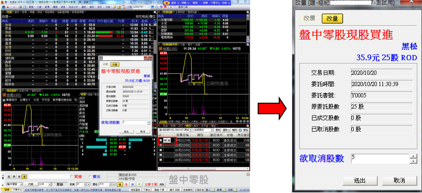Click the printer icon in the toolbar
This screenshot has height=193, width=422.
click(20, 7)
